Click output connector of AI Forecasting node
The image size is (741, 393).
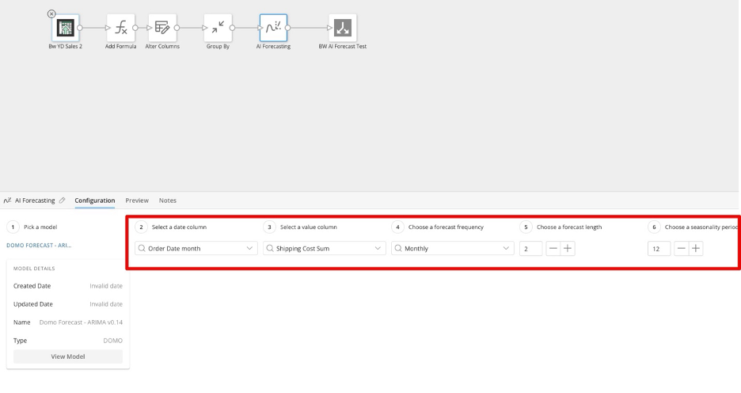click(x=287, y=28)
